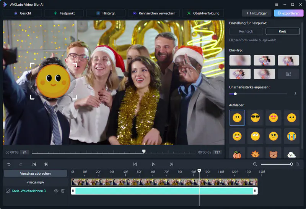The height and width of the screenshot is (209, 306).
Task: Click the end frame field 137
Action: tap(217, 153)
